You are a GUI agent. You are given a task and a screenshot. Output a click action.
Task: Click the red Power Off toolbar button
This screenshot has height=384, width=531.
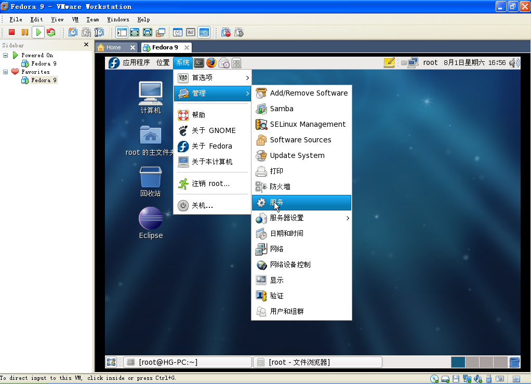[11, 32]
